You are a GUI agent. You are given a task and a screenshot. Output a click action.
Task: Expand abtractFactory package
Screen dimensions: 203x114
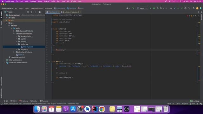pyautogui.click(x=16, y=36)
